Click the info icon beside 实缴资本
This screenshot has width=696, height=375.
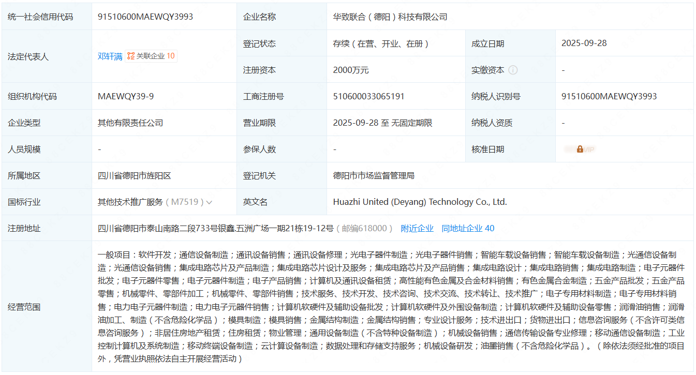[x=513, y=70]
